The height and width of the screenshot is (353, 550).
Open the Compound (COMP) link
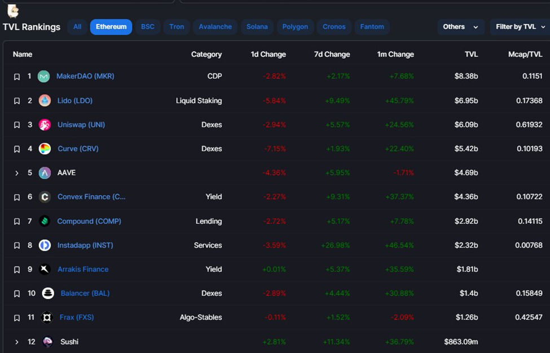89,221
